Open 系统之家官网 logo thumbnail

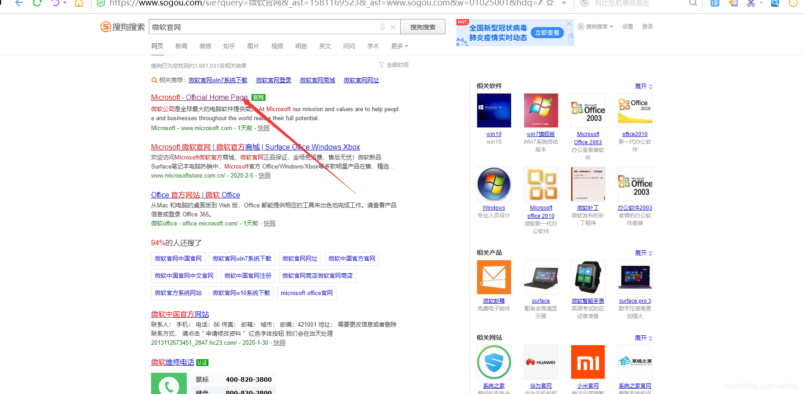pos(635,362)
